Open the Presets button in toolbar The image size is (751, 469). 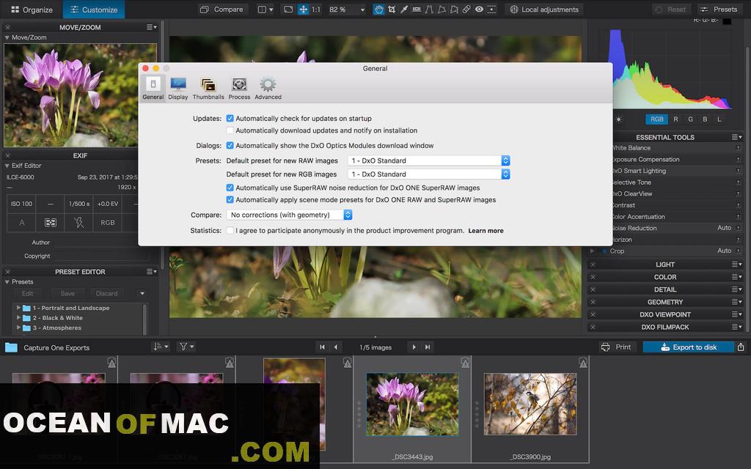[719, 10]
